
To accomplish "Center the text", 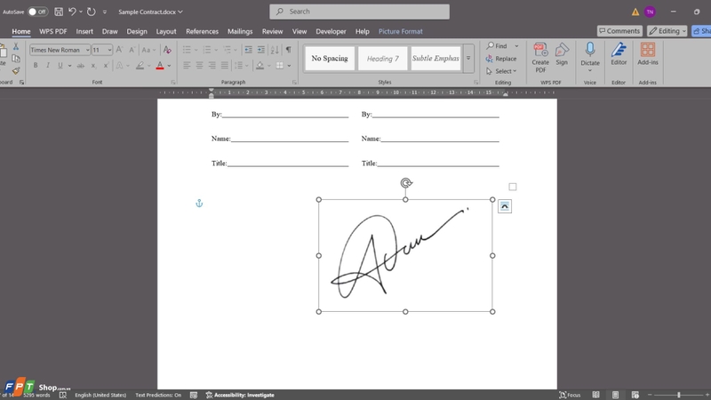I will point(199,66).
